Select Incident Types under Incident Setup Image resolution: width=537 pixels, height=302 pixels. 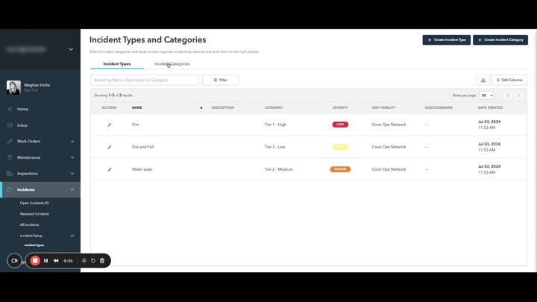pos(34,245)
